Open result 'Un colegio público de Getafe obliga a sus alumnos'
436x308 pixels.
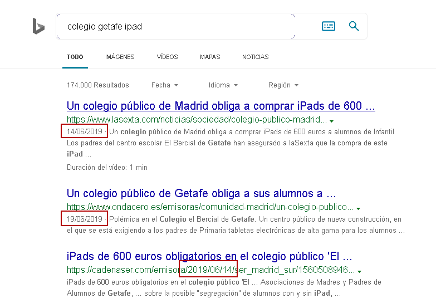click(x=202, y=193)
